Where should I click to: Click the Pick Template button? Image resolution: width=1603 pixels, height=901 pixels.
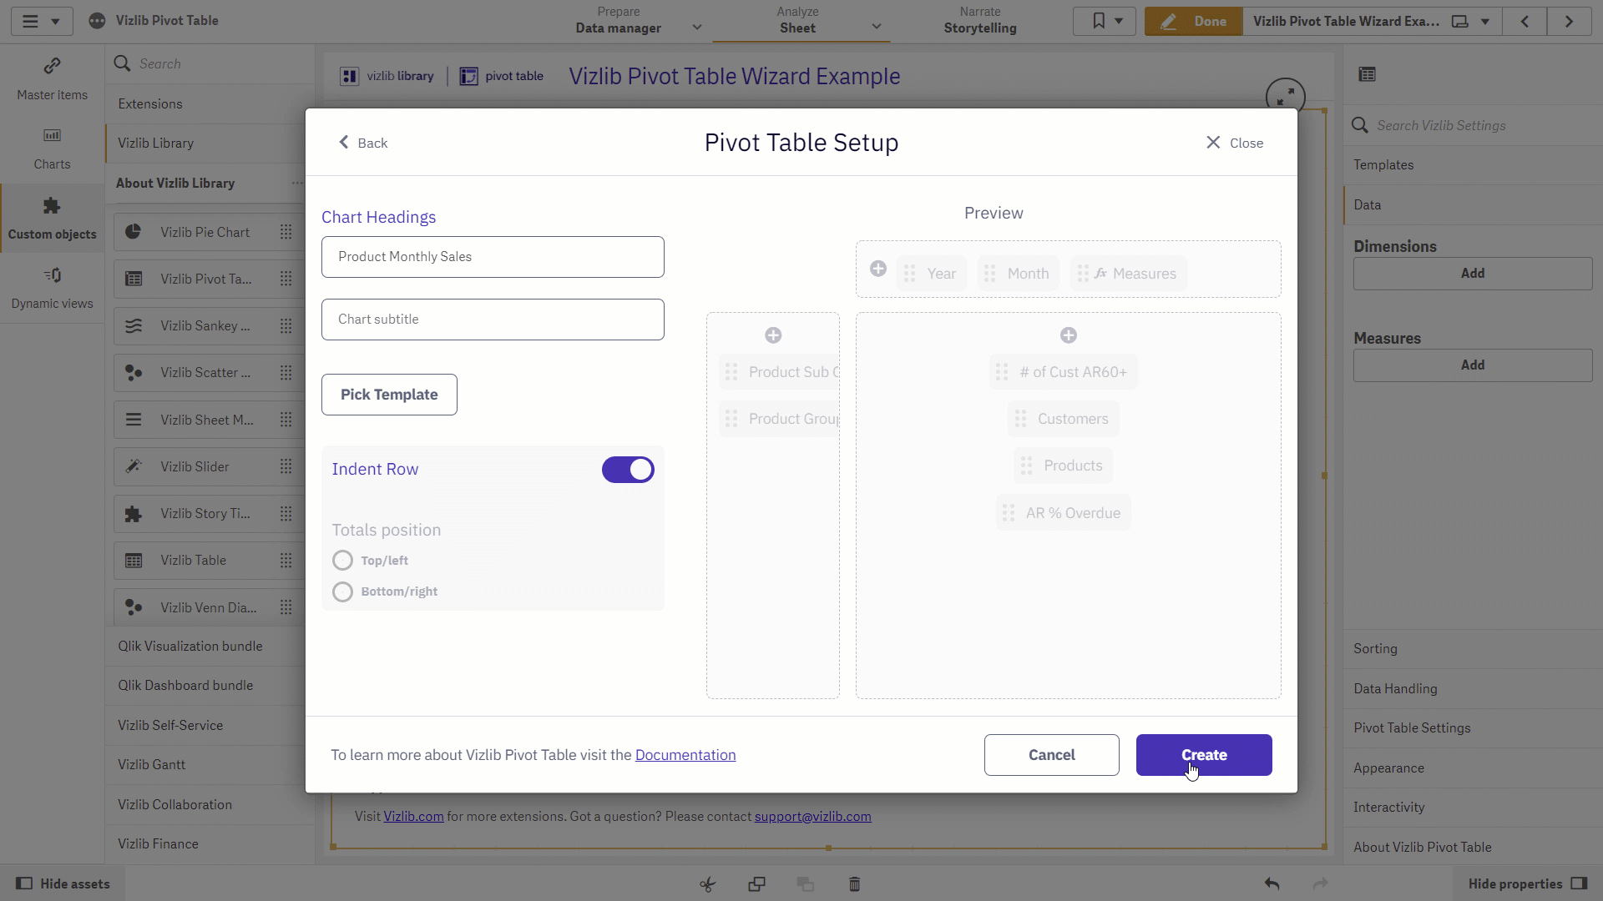tap(389, 395)
